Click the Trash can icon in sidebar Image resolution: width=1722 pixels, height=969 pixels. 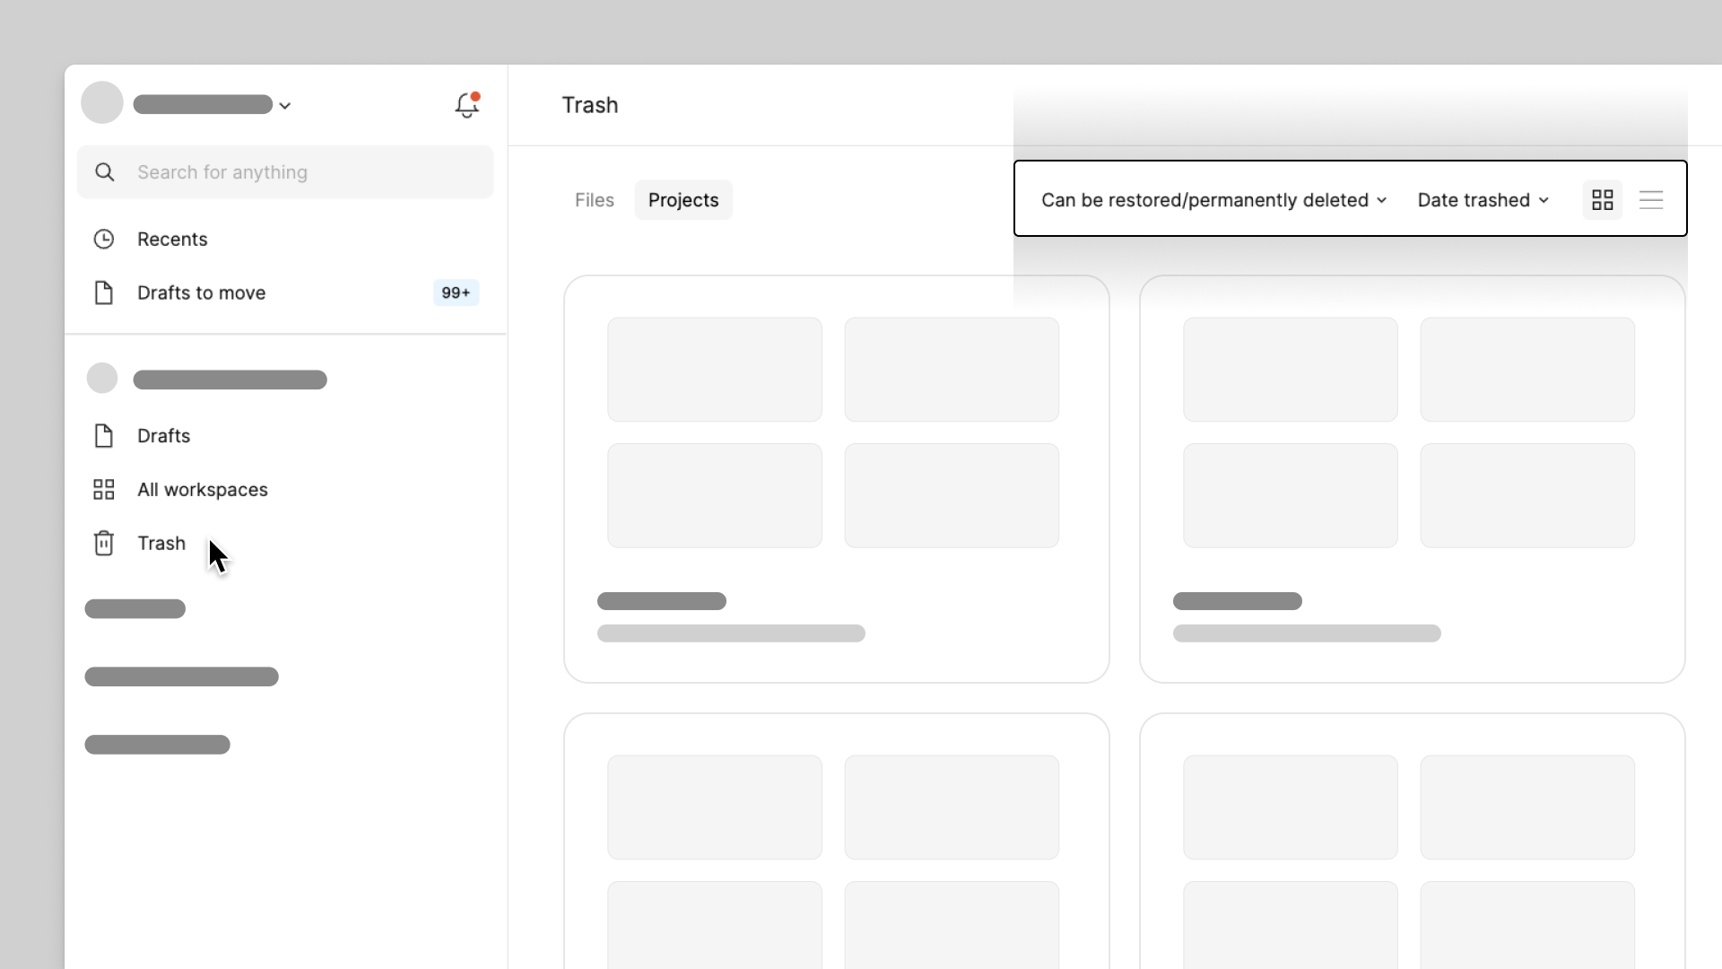point(104,544)
